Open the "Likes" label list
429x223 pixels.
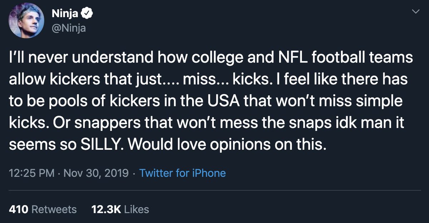(136, 209)
